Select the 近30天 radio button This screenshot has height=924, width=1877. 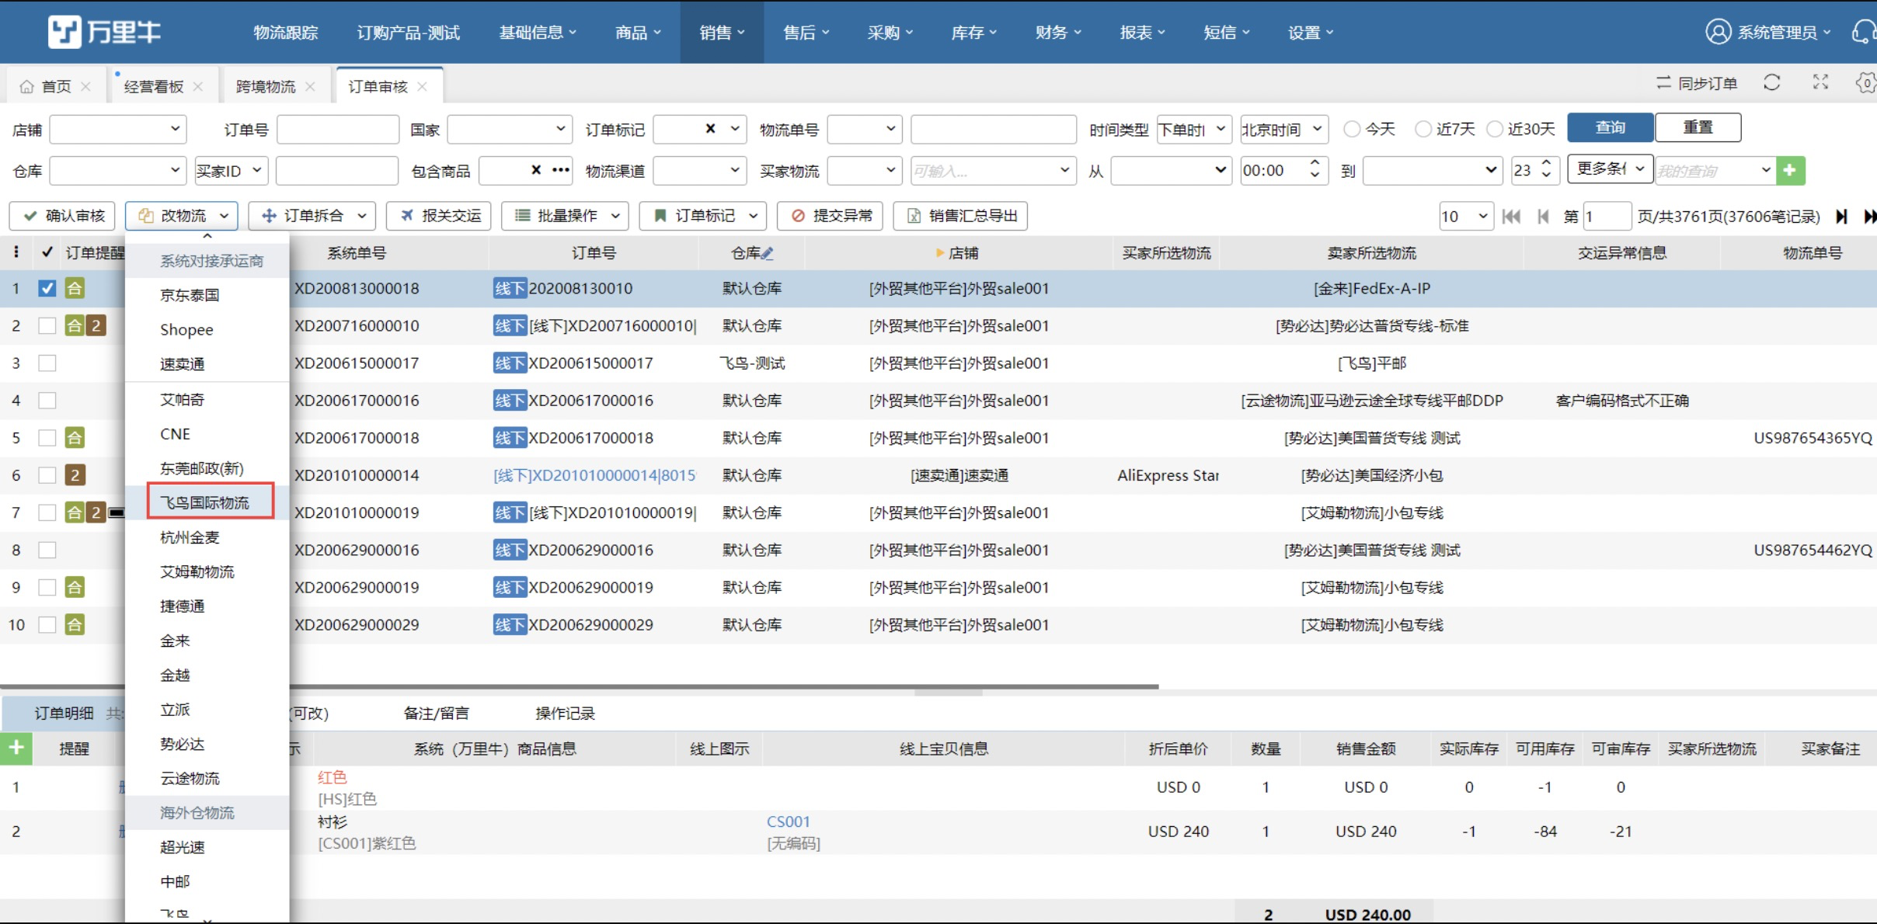pos(1495,129)
